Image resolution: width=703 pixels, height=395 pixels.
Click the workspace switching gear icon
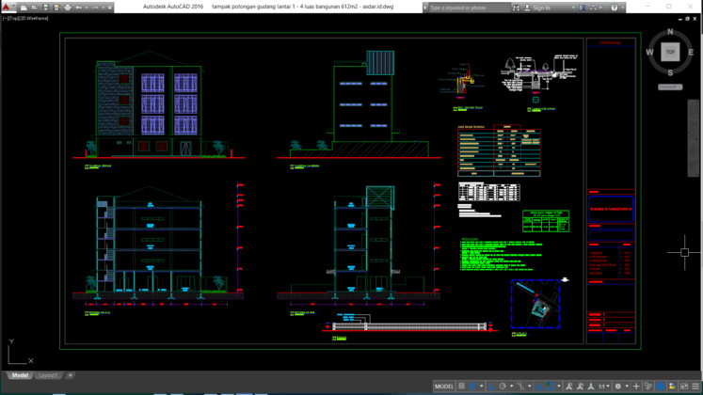coord(618,387)
